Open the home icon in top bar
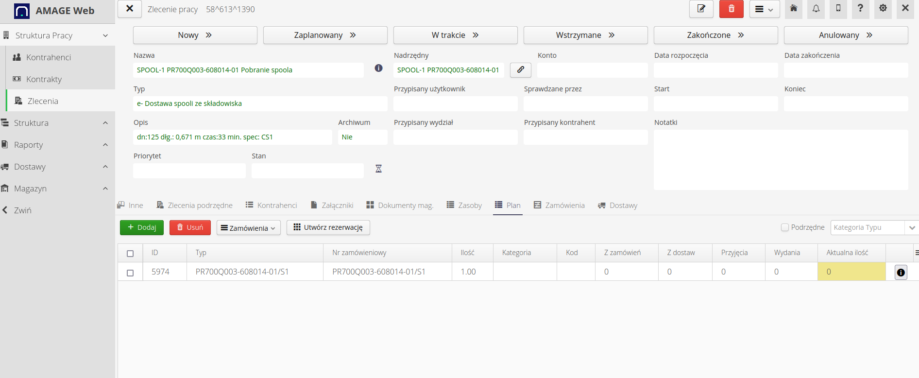 point(793,9)
